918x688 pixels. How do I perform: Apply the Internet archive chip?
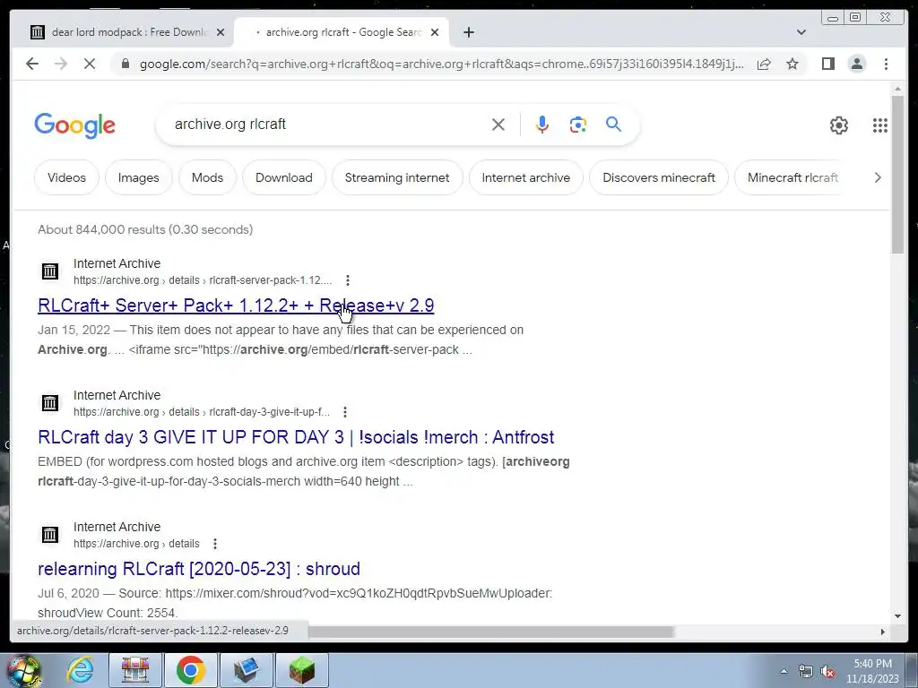click(525, 177)
